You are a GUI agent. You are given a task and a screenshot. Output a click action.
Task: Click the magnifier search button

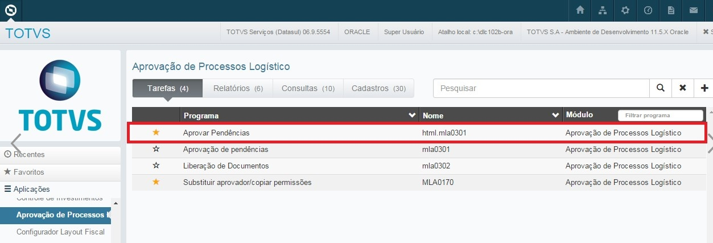coord(661,88)
